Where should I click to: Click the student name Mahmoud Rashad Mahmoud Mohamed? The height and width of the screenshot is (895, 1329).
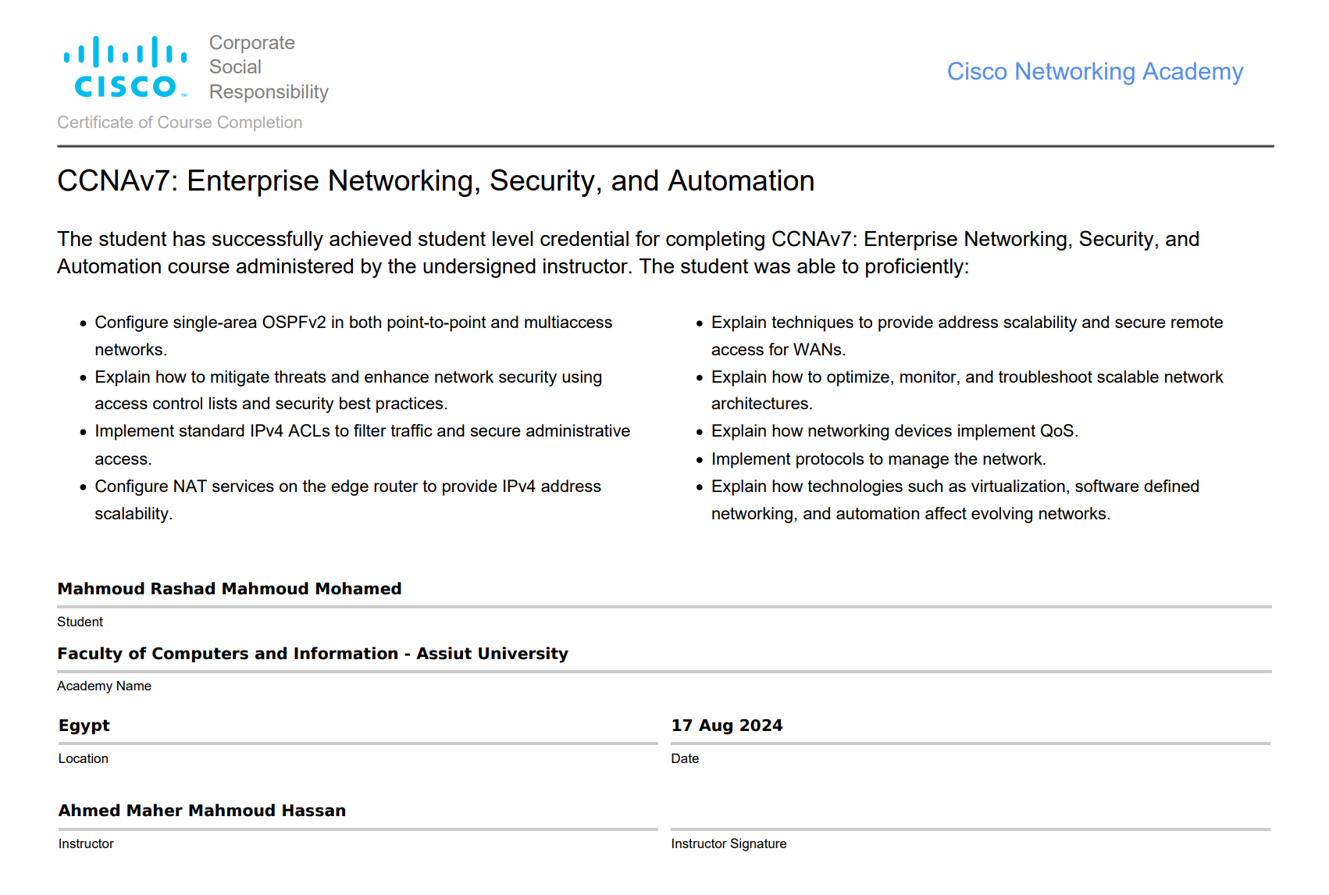tap(229, 589)
